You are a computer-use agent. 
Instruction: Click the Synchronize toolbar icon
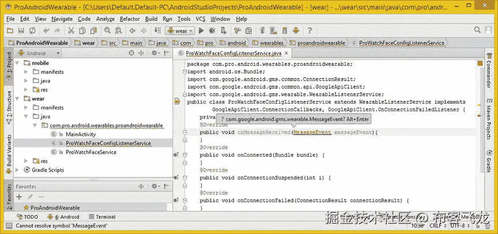32,31
